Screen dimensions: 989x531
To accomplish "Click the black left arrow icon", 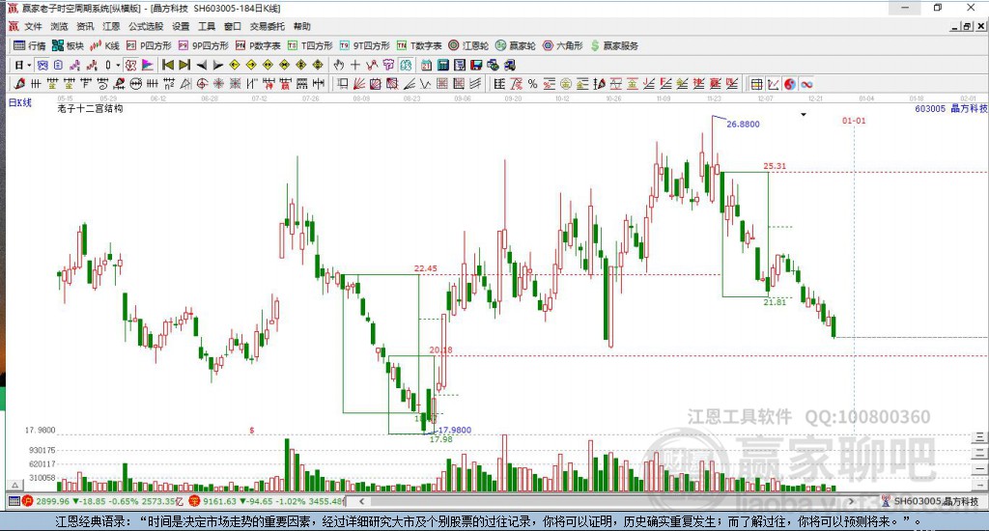I will 202,65.
